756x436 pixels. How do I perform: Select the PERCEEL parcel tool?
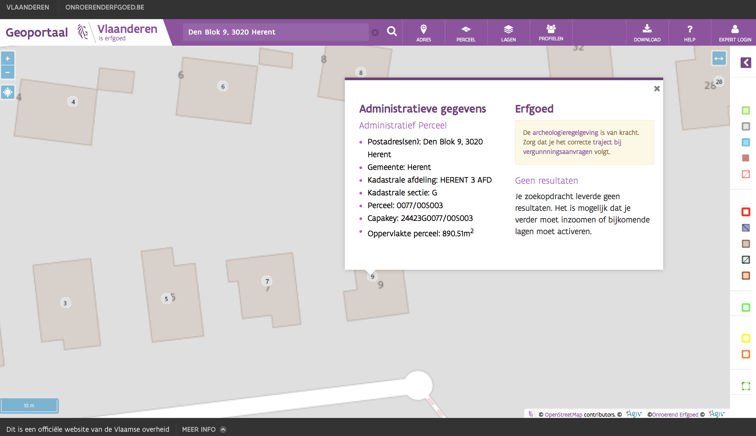tap(466, 33)
